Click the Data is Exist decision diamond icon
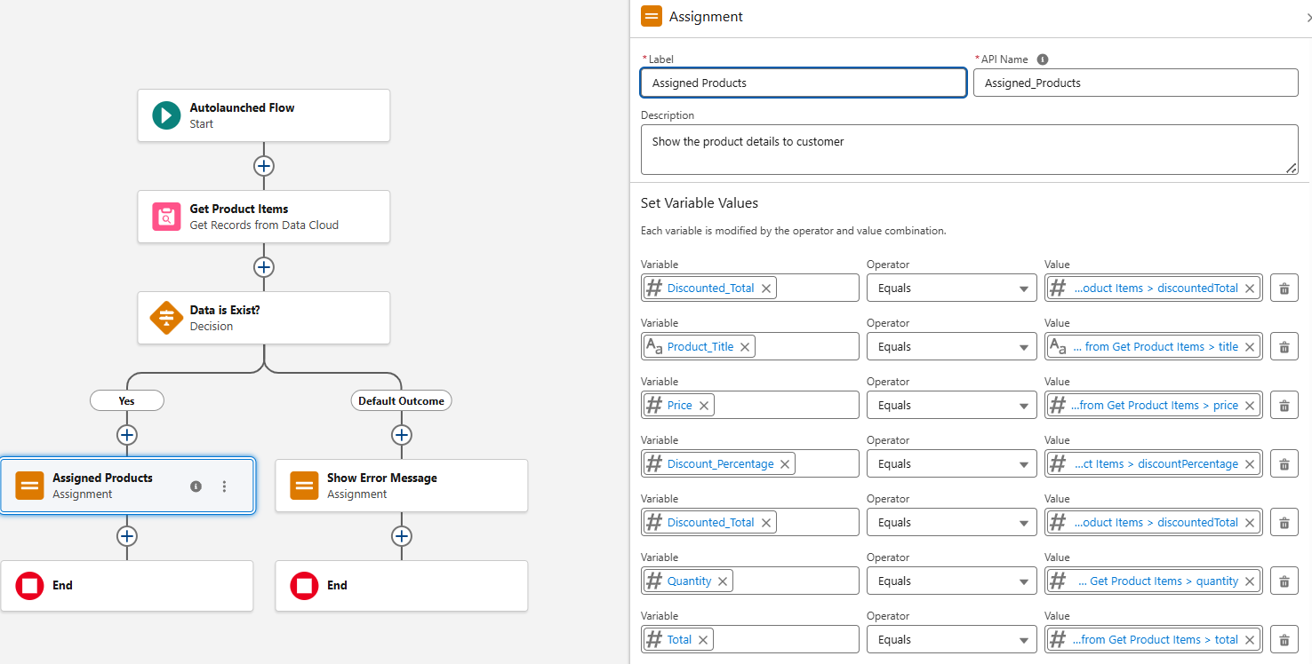Viewport: 1312px width, 664px height. [x=166, y=318]
